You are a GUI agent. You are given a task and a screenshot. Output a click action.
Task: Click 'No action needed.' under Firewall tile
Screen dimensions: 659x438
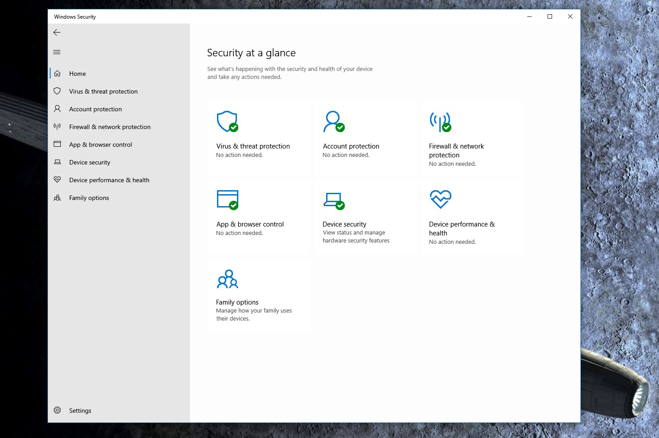tap(452, 164)
